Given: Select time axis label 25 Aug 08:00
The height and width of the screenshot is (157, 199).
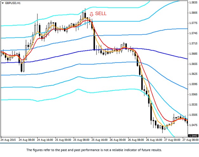Looking at the screenshot, I should 81,140.
